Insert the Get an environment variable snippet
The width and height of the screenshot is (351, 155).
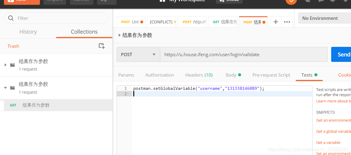click(334, 120)
